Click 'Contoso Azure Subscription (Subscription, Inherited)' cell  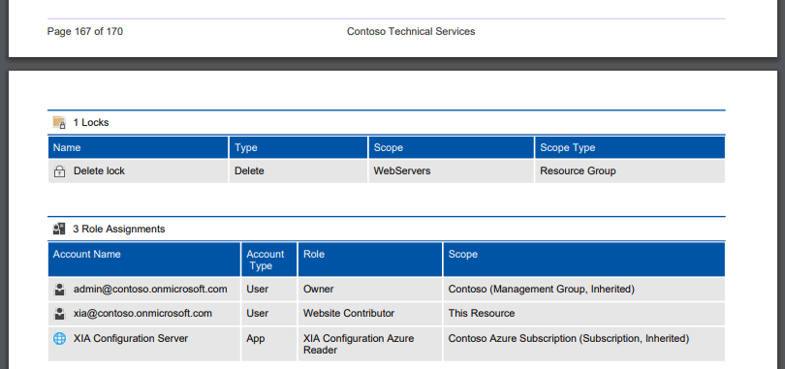[x=583, y=344]
